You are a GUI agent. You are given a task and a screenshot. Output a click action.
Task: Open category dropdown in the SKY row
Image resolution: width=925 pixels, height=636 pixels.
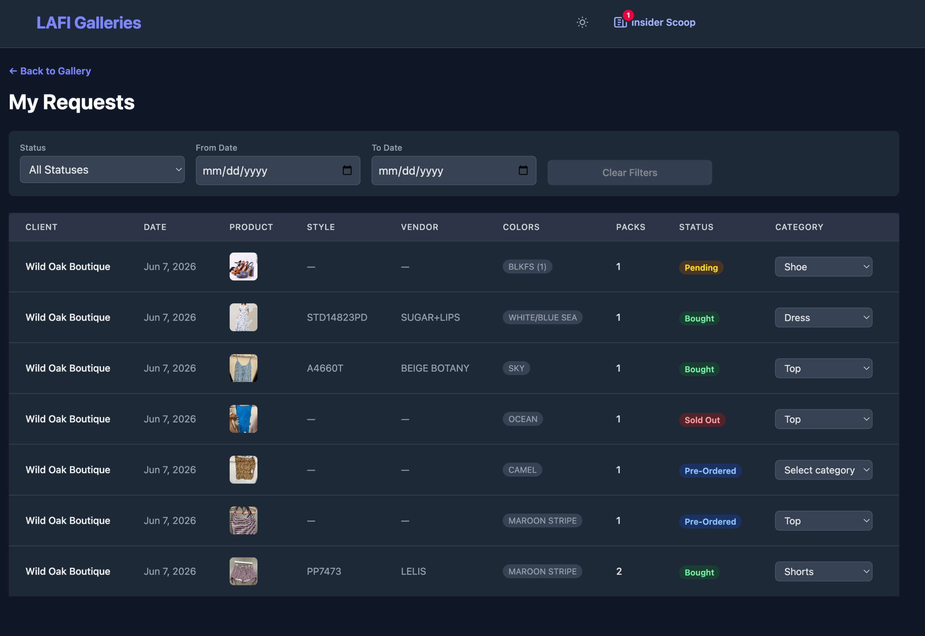(823, 368)
